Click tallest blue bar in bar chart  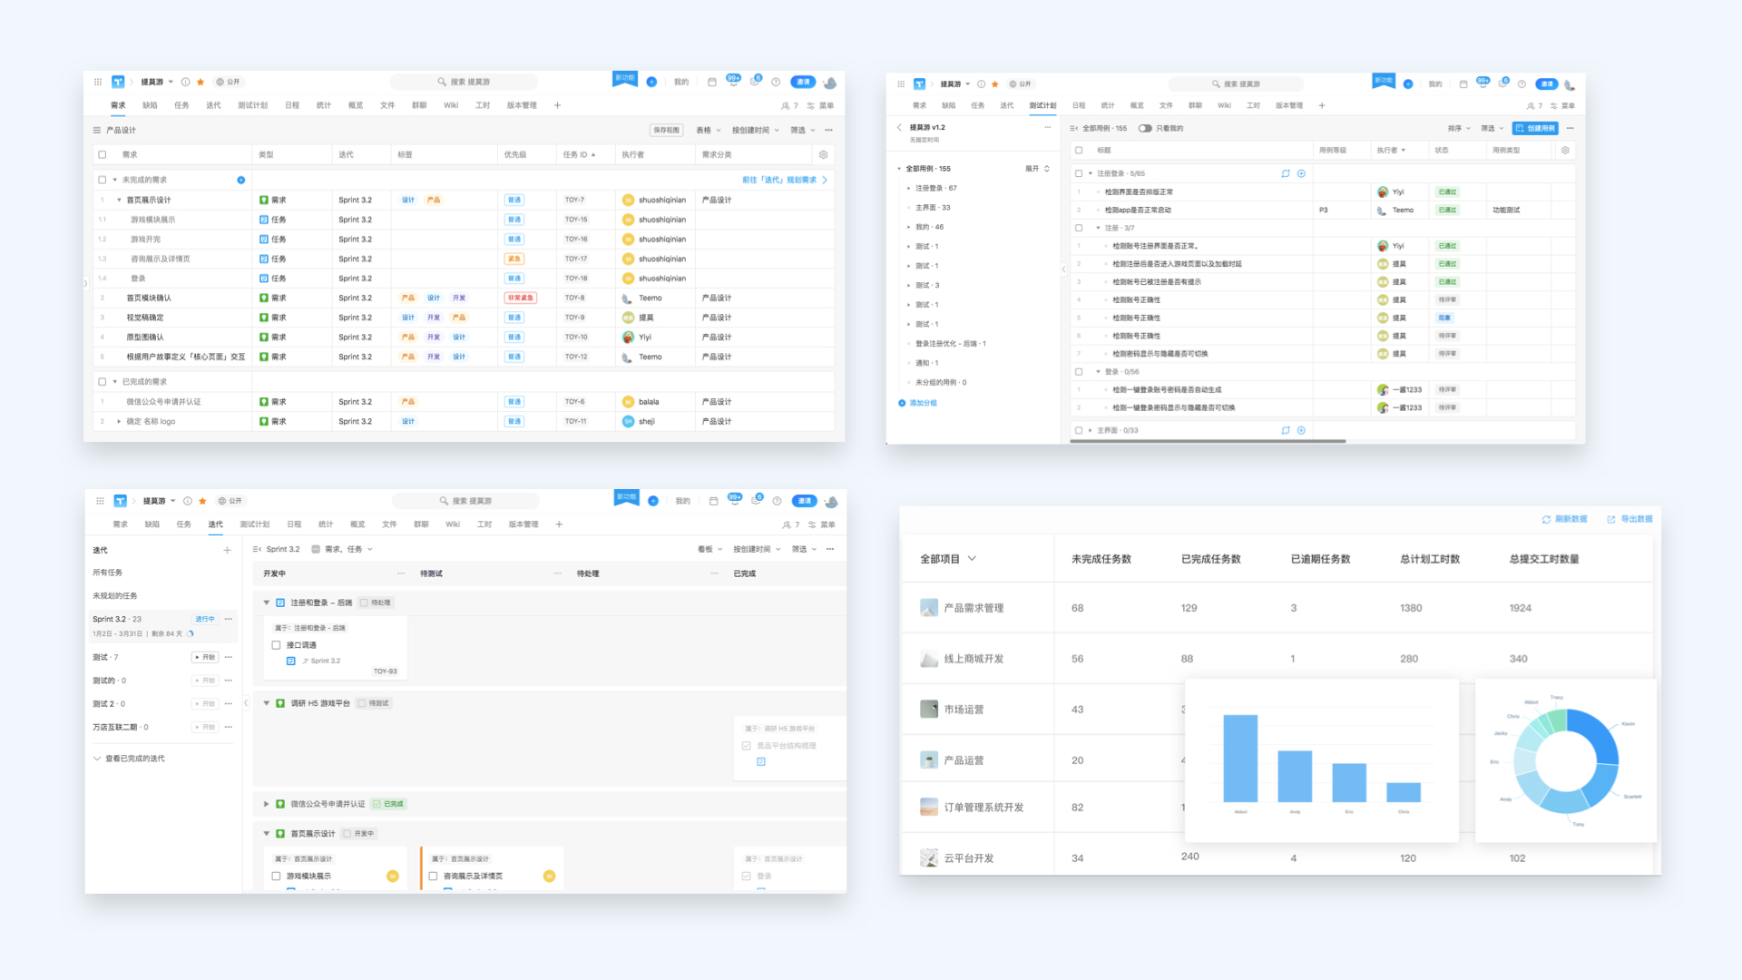(x=1240, y=758)
